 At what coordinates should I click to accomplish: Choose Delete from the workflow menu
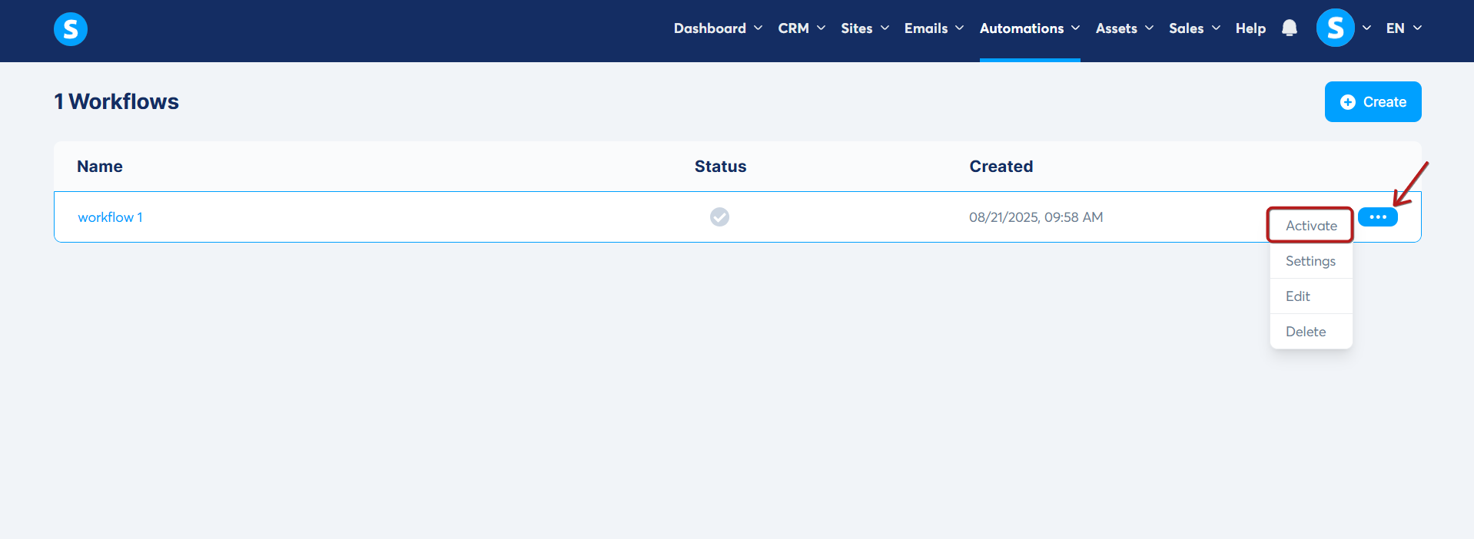pyautogui.click(x=1310, y=332)
